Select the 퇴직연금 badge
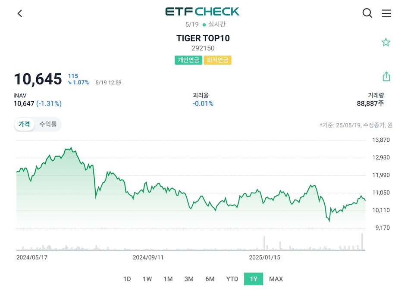414x296 pixels. tap(218, 60)
